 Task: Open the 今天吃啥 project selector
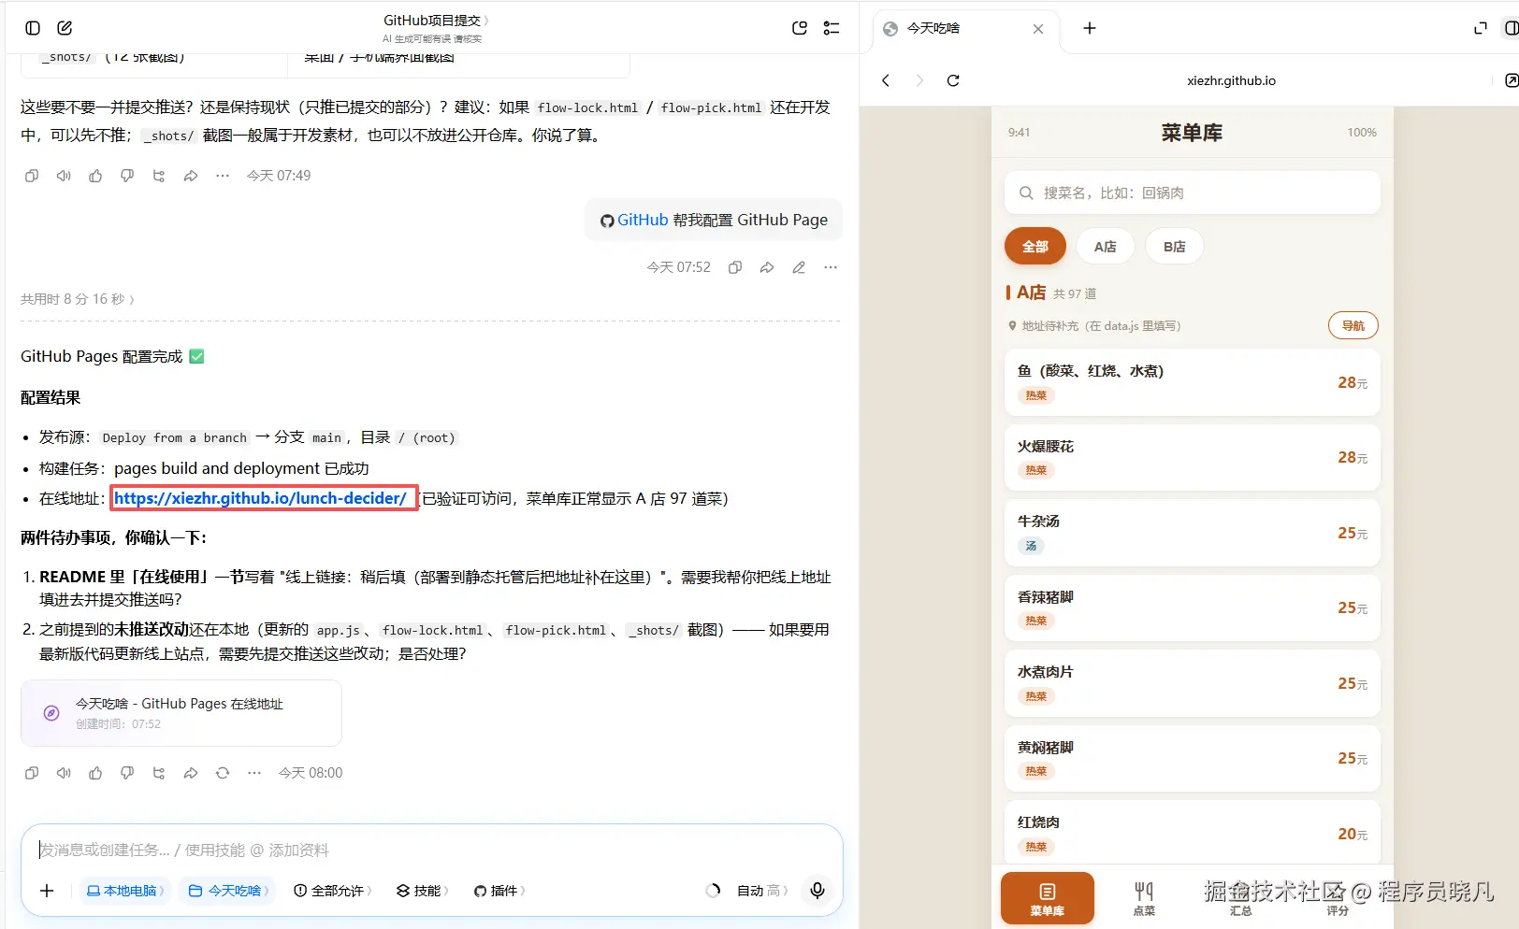(229, 891)
